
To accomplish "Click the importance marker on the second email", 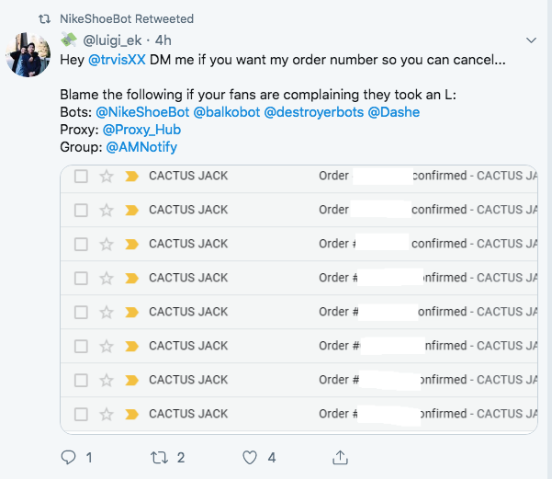I will pyautogui.click(x=130, y=210).
